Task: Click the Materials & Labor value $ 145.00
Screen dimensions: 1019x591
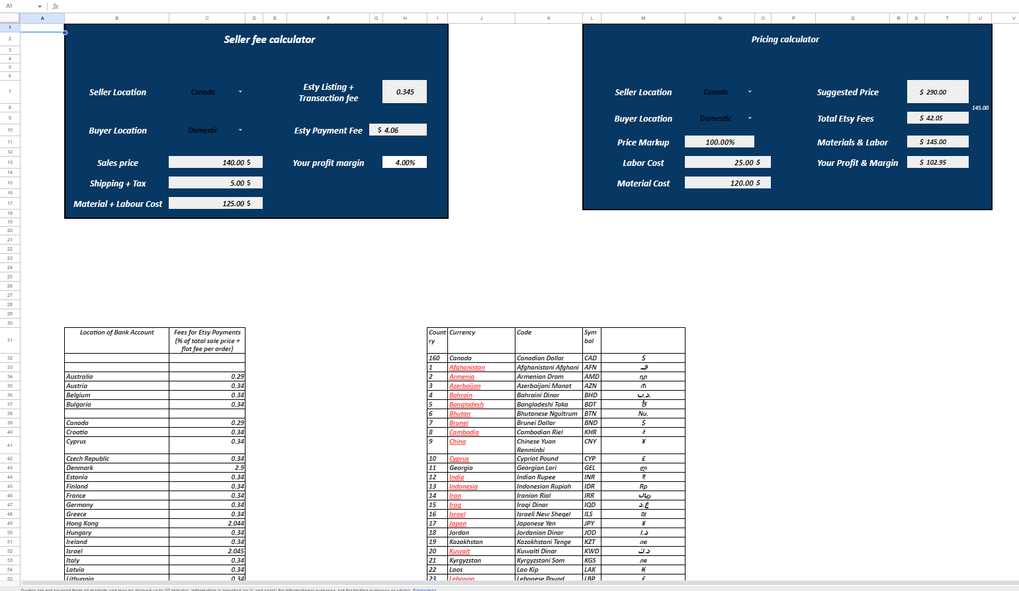Action: point(938,141)
